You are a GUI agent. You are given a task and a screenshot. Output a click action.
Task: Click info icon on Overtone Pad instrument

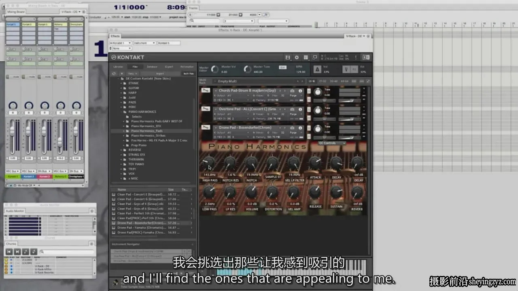click(300, 109)
